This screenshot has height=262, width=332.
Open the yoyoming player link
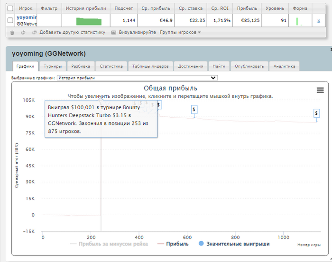(27, 17)
